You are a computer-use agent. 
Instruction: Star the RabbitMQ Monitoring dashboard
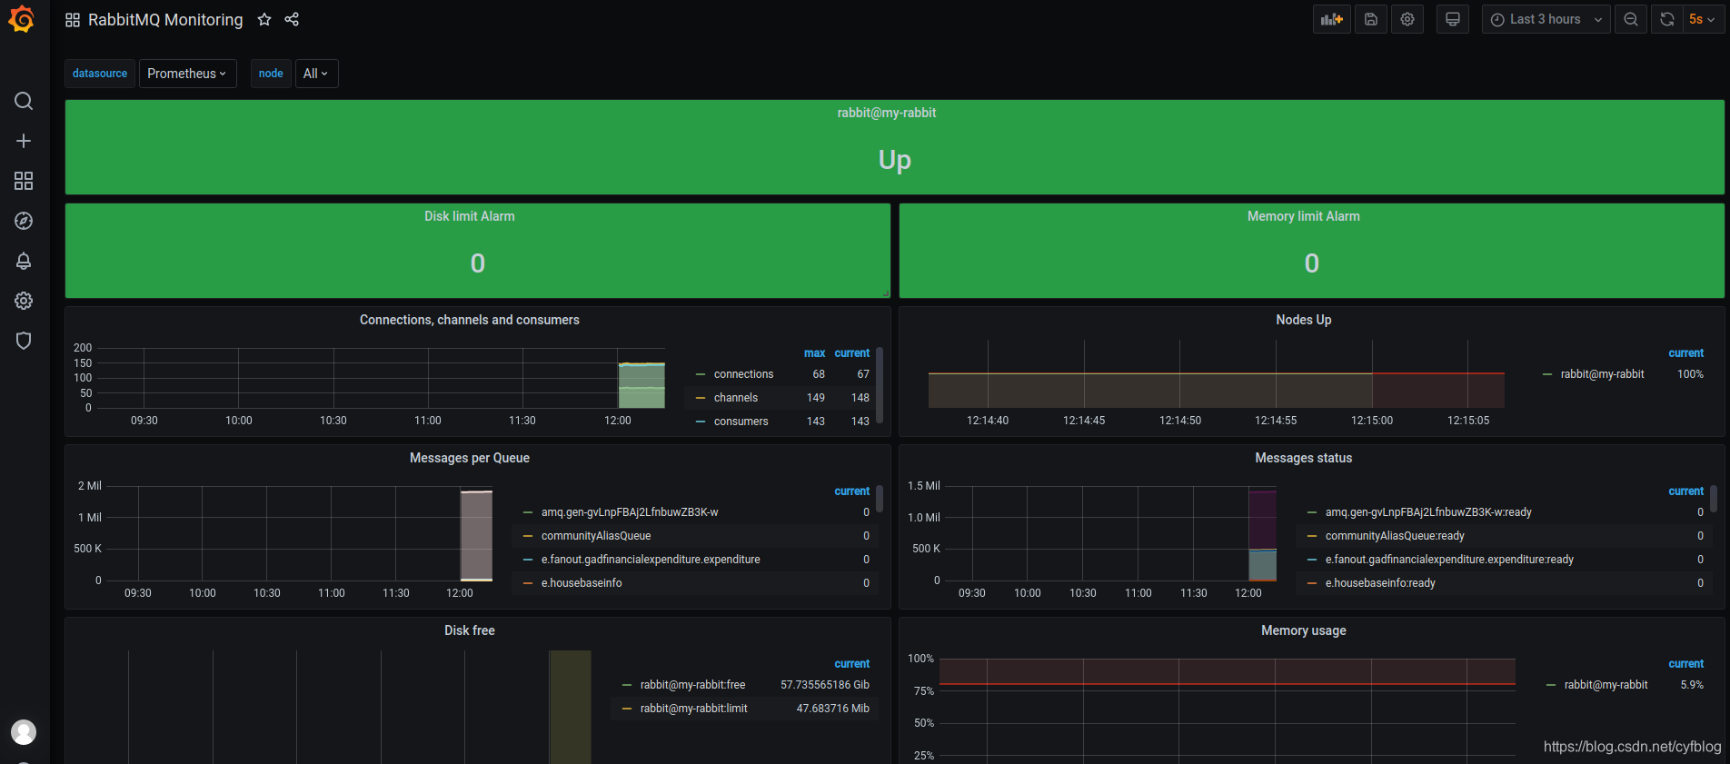(x=264, y=19)
